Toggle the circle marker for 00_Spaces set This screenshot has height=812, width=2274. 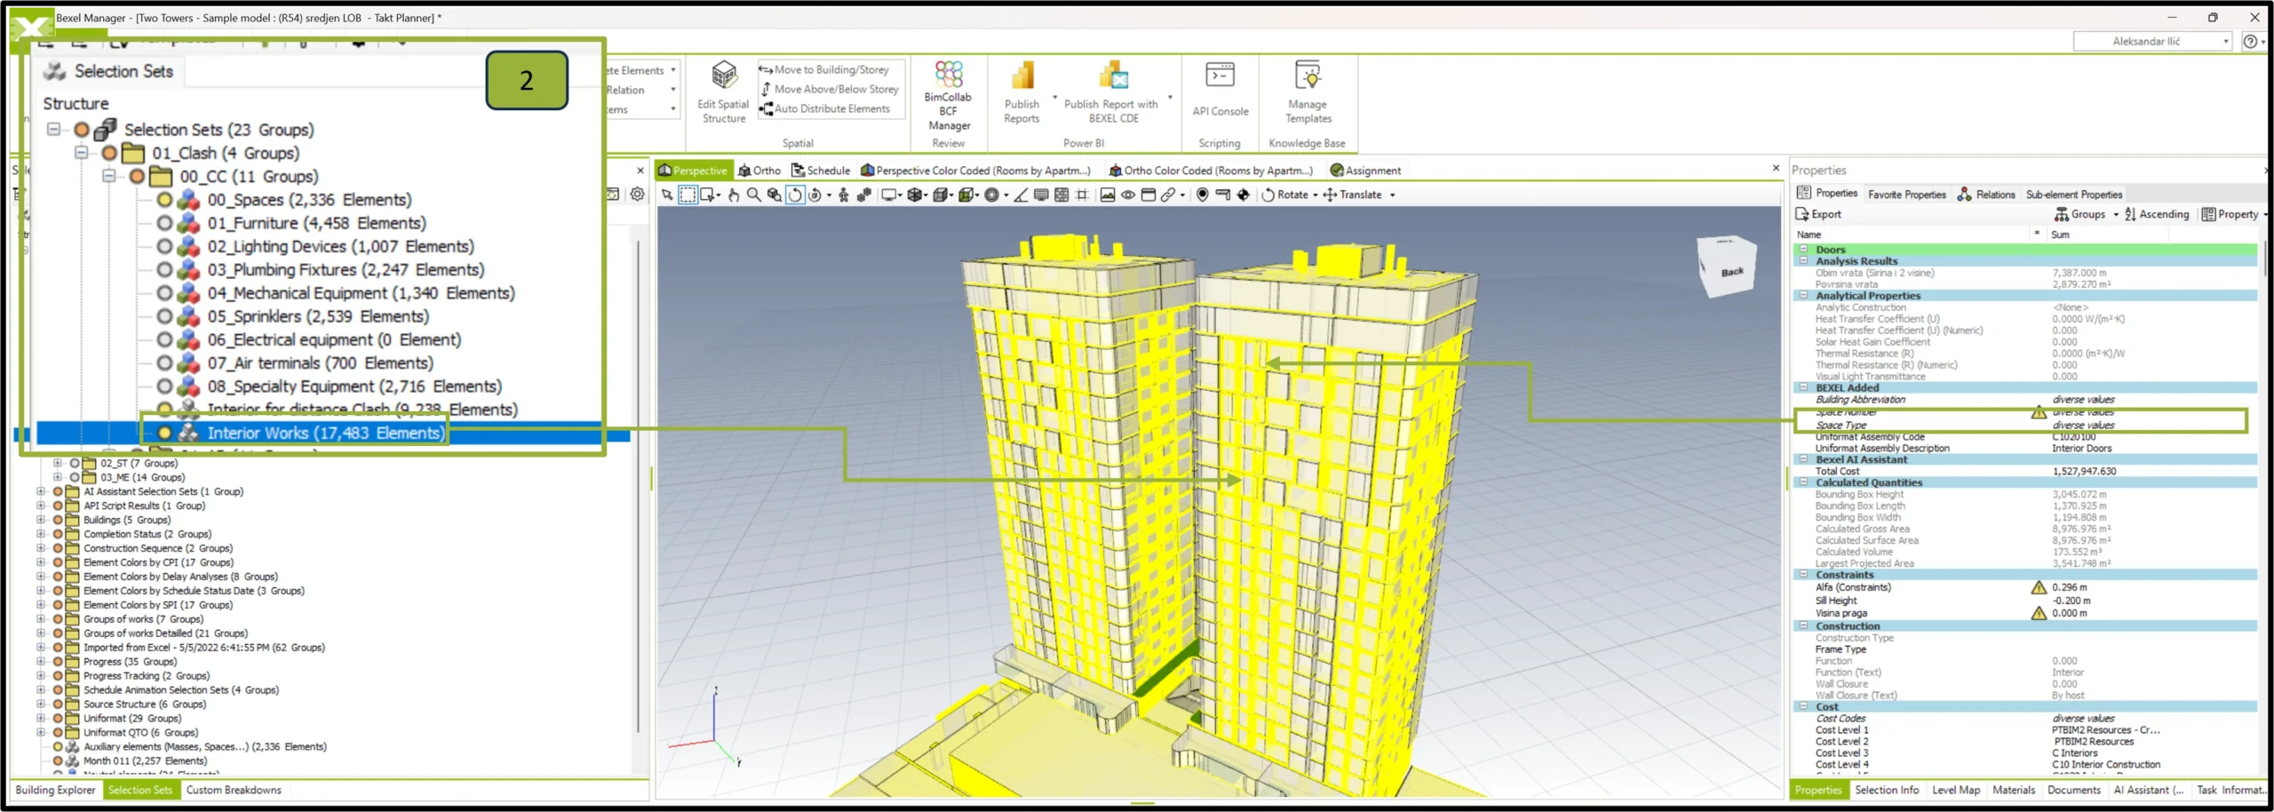point(164,200)
